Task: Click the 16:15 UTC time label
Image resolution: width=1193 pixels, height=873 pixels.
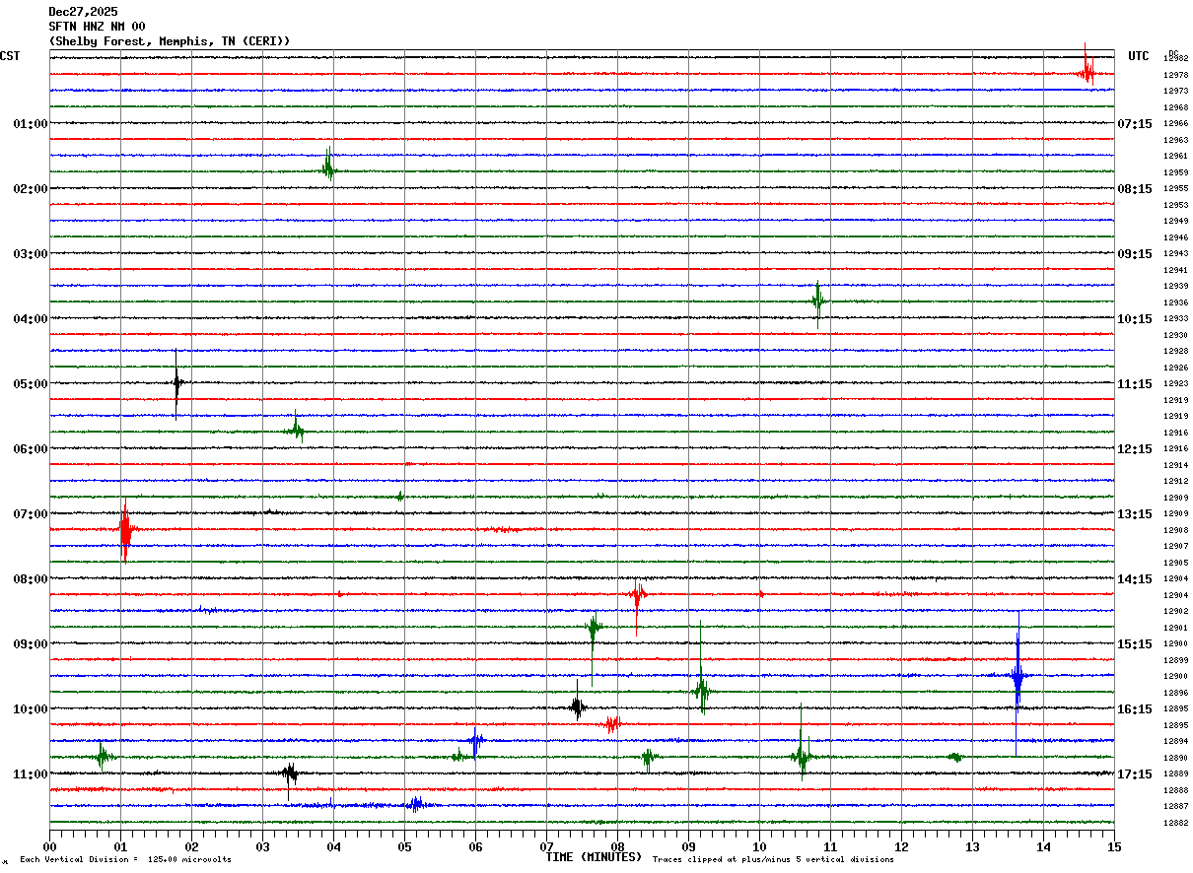Action: (x=1135, y=709)
